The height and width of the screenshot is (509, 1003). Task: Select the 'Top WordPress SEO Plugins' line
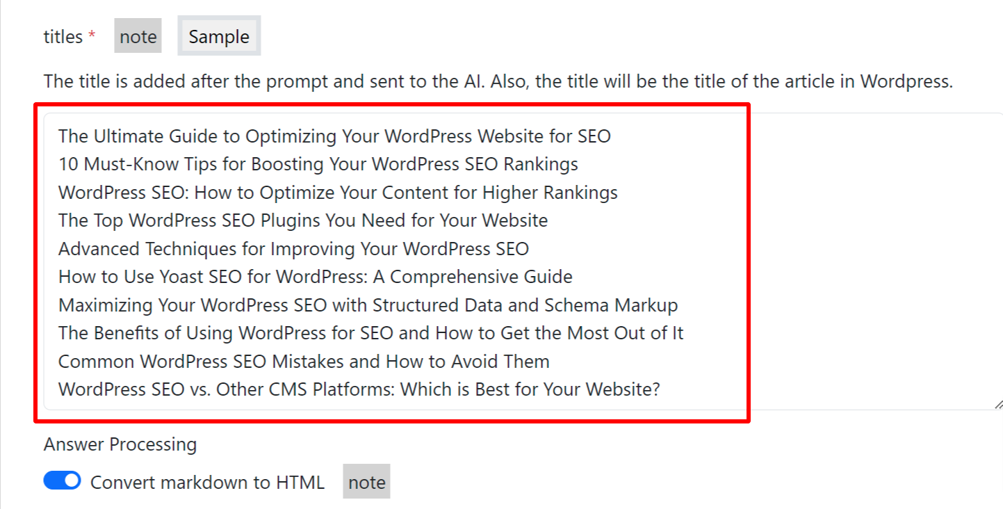pos(302,220)
